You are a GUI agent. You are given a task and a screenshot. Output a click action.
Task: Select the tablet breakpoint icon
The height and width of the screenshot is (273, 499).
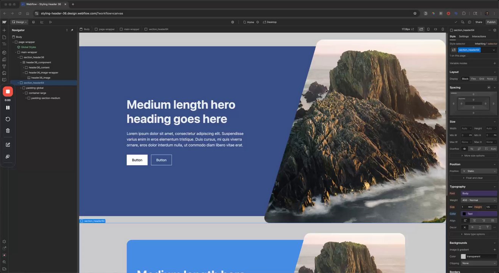[429, 29]
